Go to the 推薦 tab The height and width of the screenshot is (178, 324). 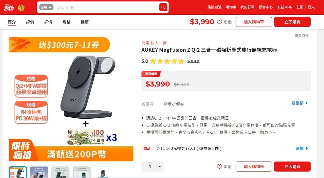point(85,22)
